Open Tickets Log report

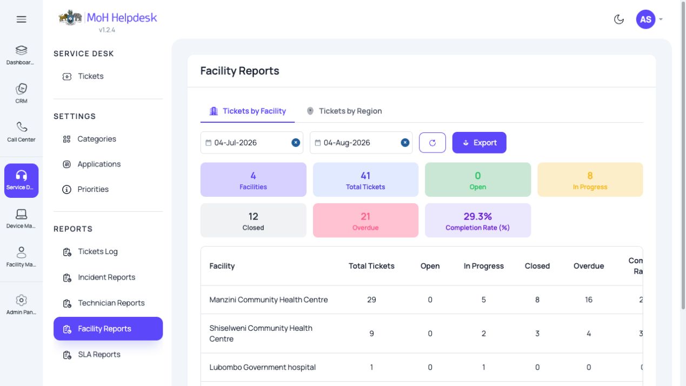coord(108,251)
